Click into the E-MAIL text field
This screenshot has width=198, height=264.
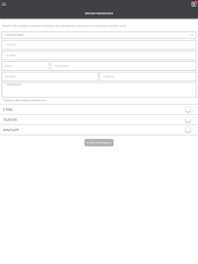click(99, 55)
